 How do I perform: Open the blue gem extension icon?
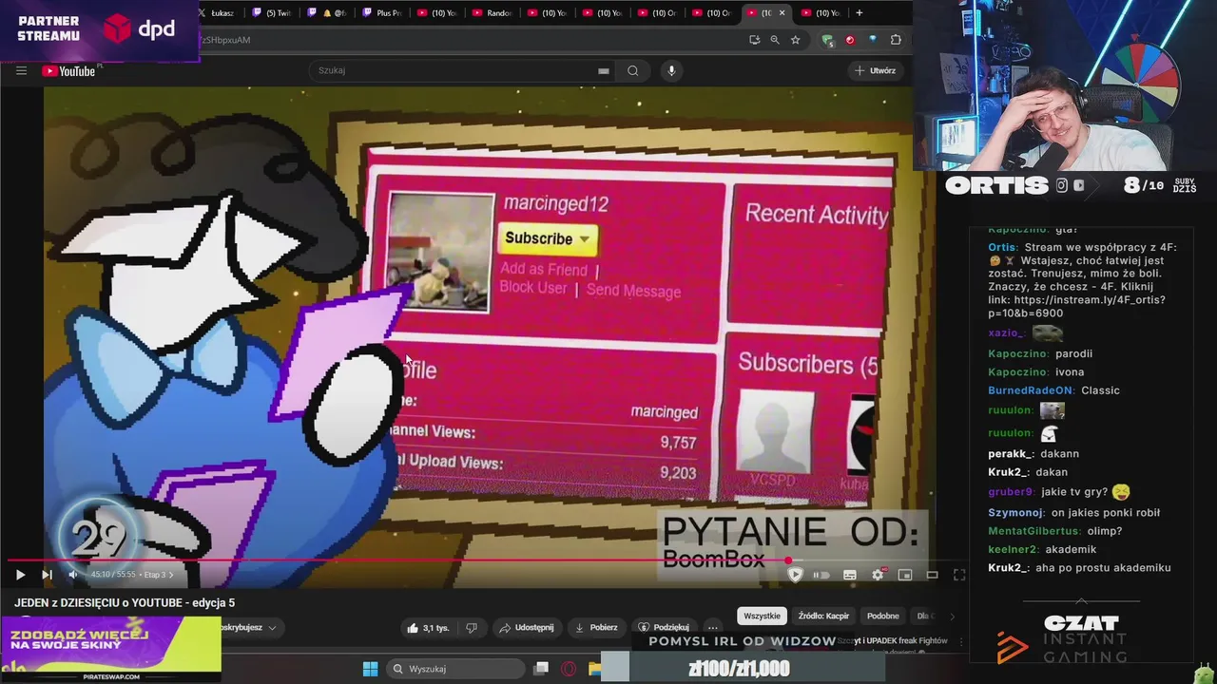tap(873, 40)
